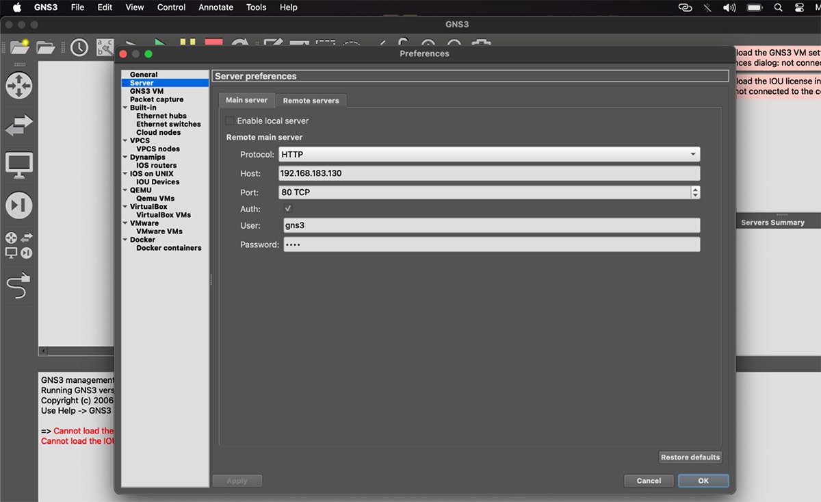Browse all devices icon
821x502 pixels.
(18, 245)
